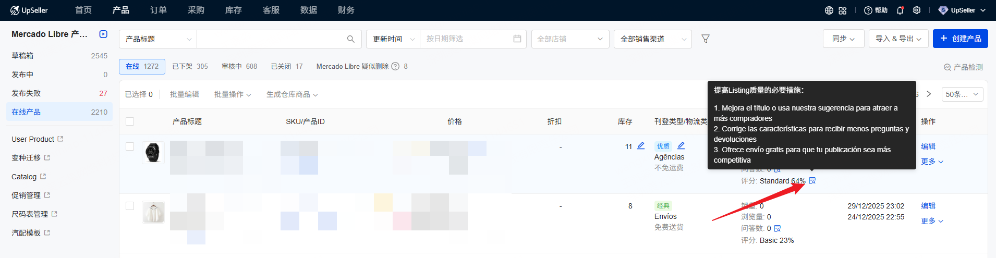Expand the 全部店铺 store dropdown
Screen dimensions: 996x258
tap(569, 39)
